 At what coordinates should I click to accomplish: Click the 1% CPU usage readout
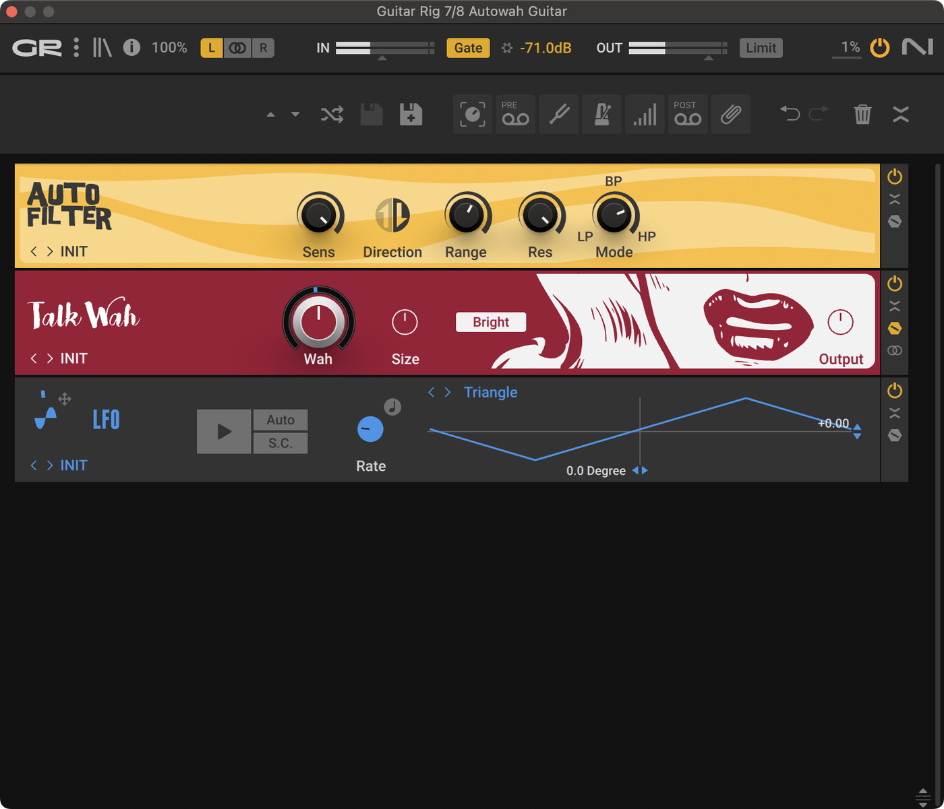[x=850, y=47]
